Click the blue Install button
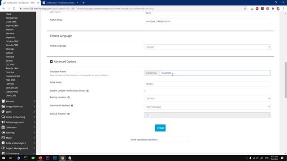287x161 pixels. [x=160, y=128]
